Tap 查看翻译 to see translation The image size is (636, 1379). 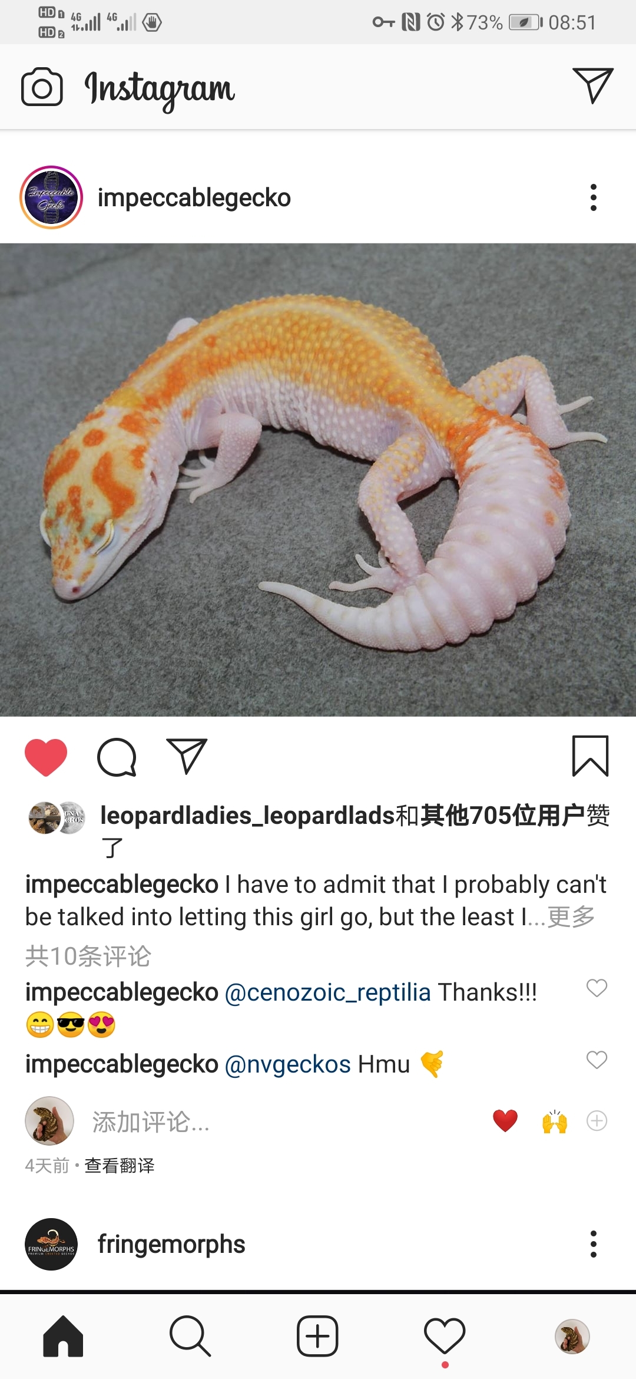pyautogui.click(x=120, y=1166)
